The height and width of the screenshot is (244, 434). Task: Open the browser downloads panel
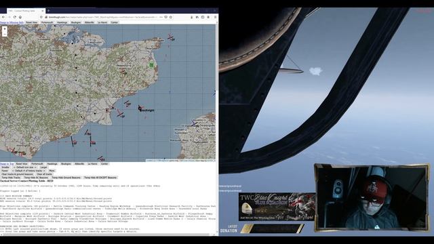(x=191, y=17)
